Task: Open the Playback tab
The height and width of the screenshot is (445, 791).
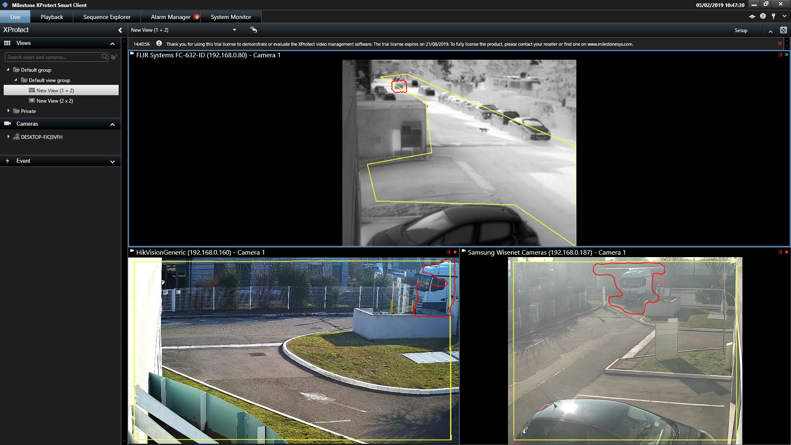Action: click(52, 17)
